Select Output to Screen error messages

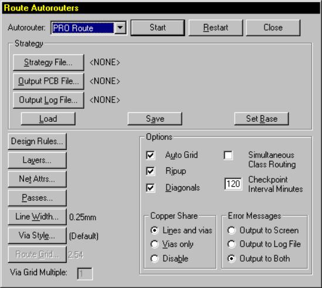(232, 231)
